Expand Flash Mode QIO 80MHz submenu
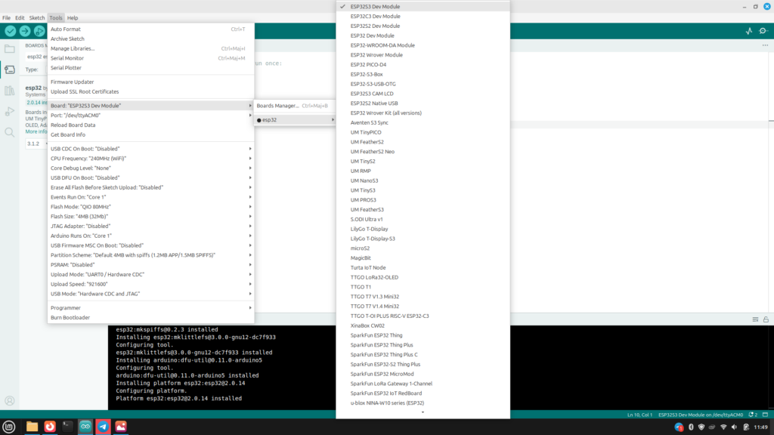This screenshot has width=774, height=435. click(x=151, y=207)
